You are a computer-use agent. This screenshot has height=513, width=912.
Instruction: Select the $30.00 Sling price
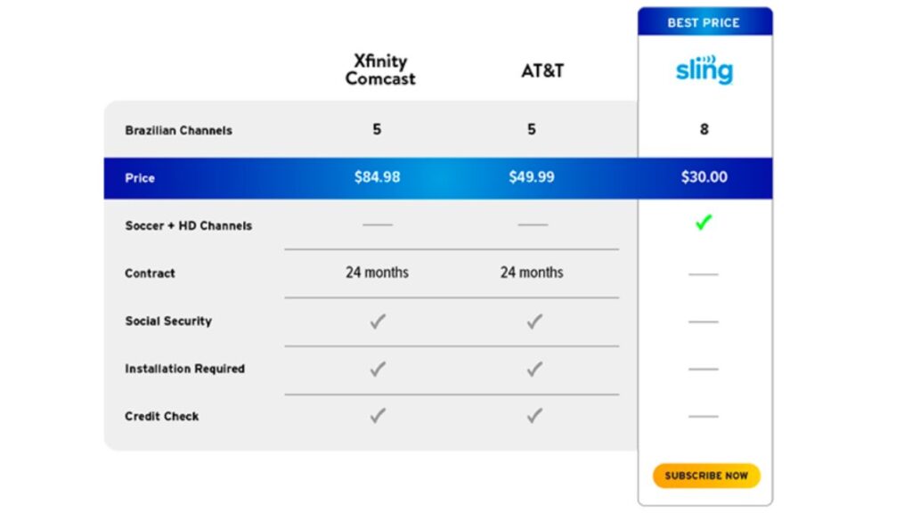pos(704,177)
